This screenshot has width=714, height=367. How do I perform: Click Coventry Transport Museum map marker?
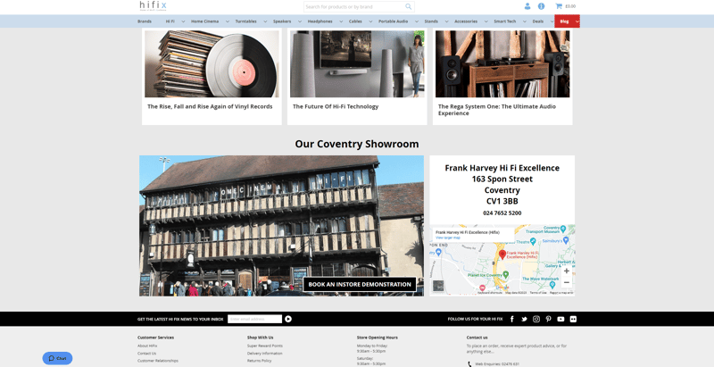(563, 229)
